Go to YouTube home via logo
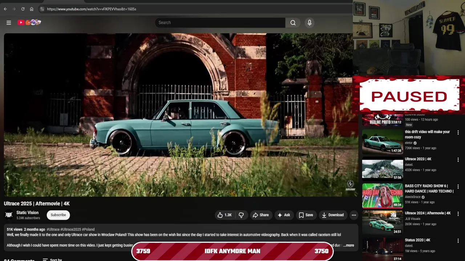This screenshot has height=261, width=465. (x=29, y=22)
